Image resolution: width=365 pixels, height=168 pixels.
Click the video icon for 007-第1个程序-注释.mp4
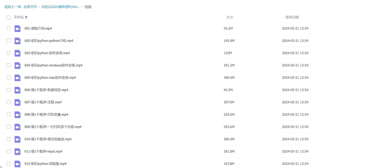click(18, 102)
